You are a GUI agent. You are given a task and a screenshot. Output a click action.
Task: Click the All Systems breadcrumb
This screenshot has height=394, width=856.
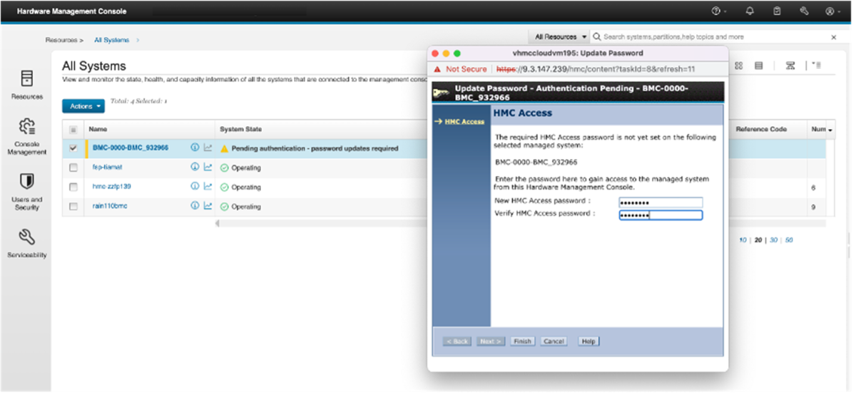pos(112,41)
